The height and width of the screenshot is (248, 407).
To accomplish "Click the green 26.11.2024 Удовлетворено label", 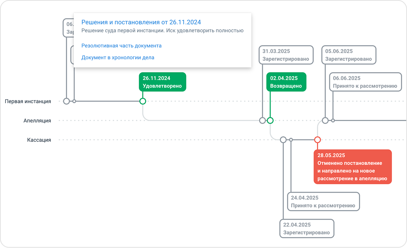I will pos(162,82).
